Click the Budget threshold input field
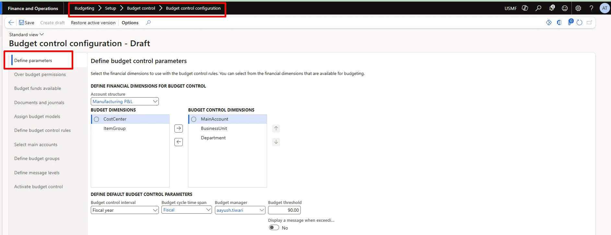This screenshot has width=611, height=235. click(x=284, y=210)
